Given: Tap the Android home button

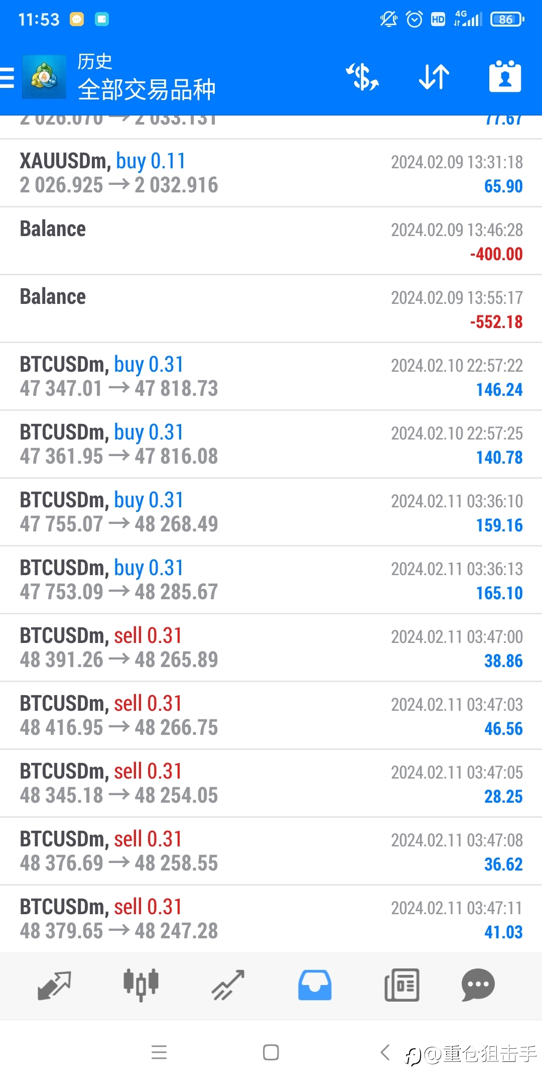Looking at the screenshot, I should coord(271,1052).
